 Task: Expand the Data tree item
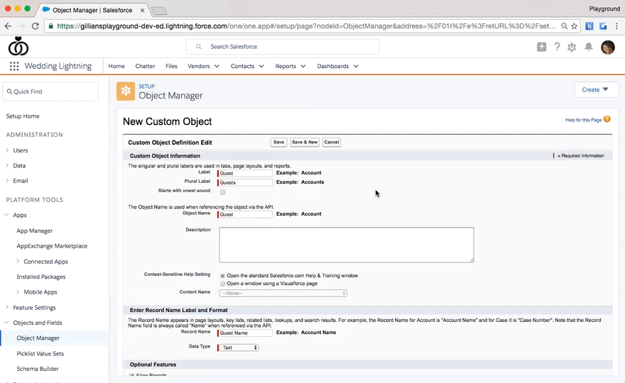coord(7,165)
